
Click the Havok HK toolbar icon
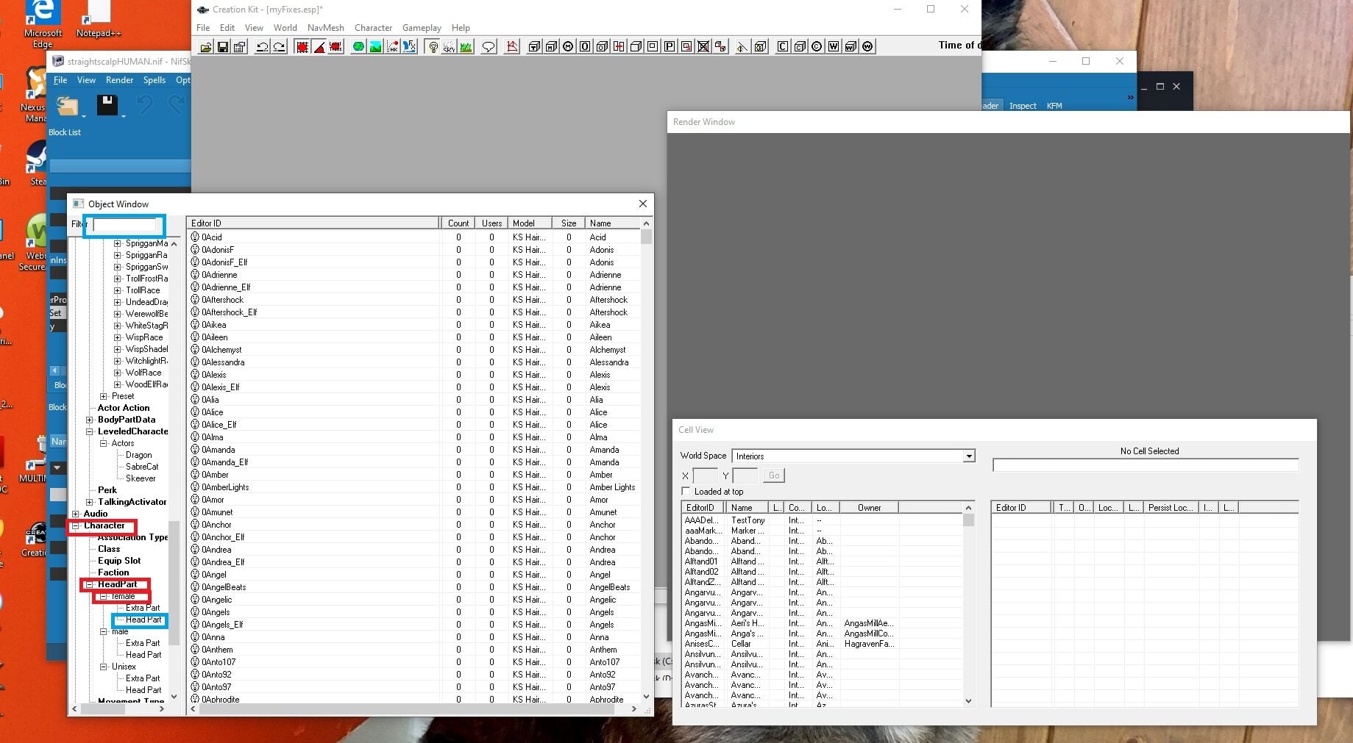click(393, 46)
